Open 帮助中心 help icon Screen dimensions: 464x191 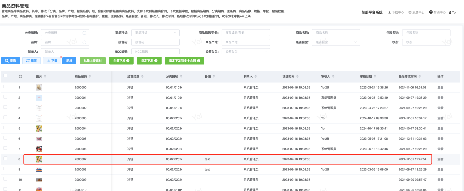[431, 12]
